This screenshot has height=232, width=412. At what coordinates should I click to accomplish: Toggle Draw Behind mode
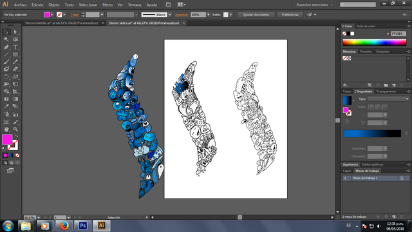(x=12, y=163)
